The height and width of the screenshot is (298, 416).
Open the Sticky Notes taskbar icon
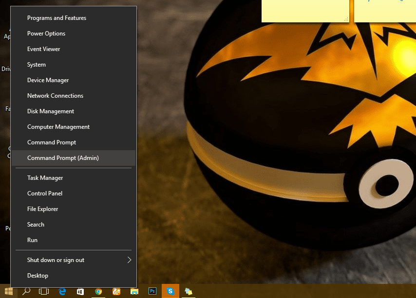point(189,291)
